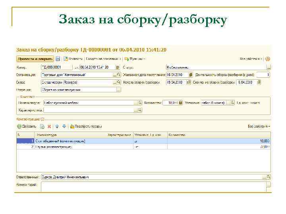The image size is (286, 214).
Task: Click ellipsis button in Организация field
Action: 114,75
